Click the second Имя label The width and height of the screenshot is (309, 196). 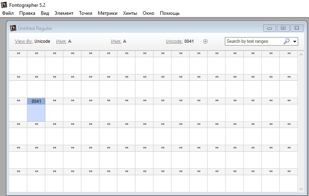point(116,41)
